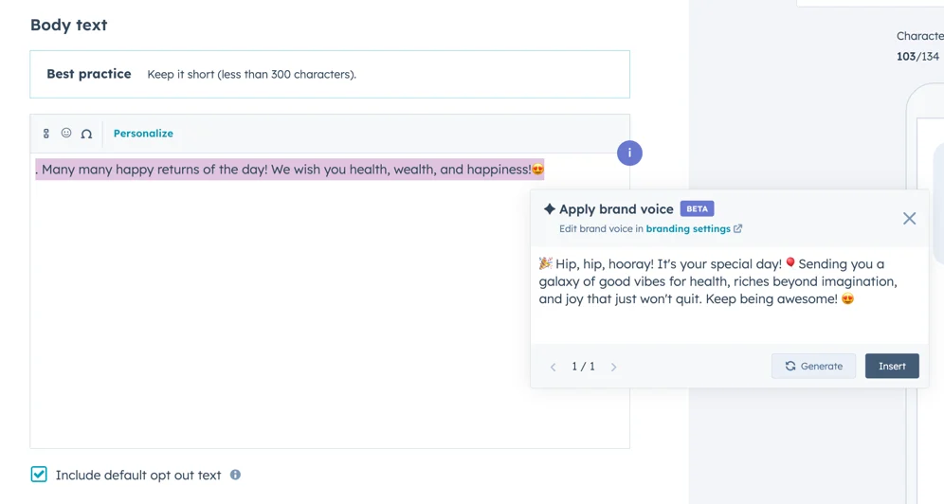944x504 pixels.
Task: Click the 103/134 character count
Action: 917,57
